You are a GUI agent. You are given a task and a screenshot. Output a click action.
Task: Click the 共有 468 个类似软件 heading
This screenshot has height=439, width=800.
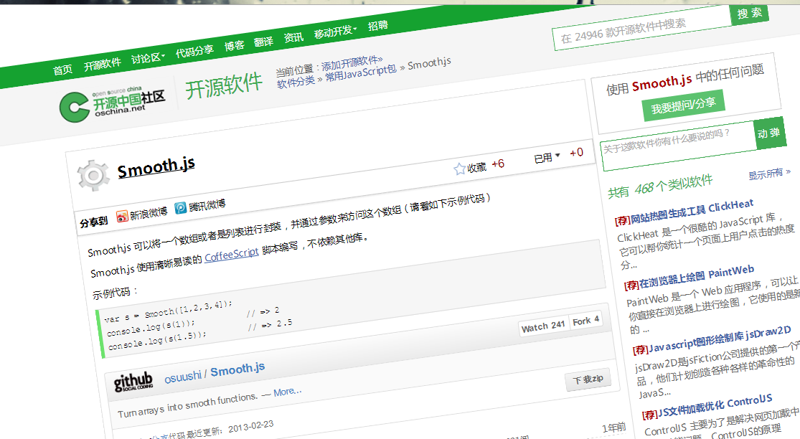[660, 186]
